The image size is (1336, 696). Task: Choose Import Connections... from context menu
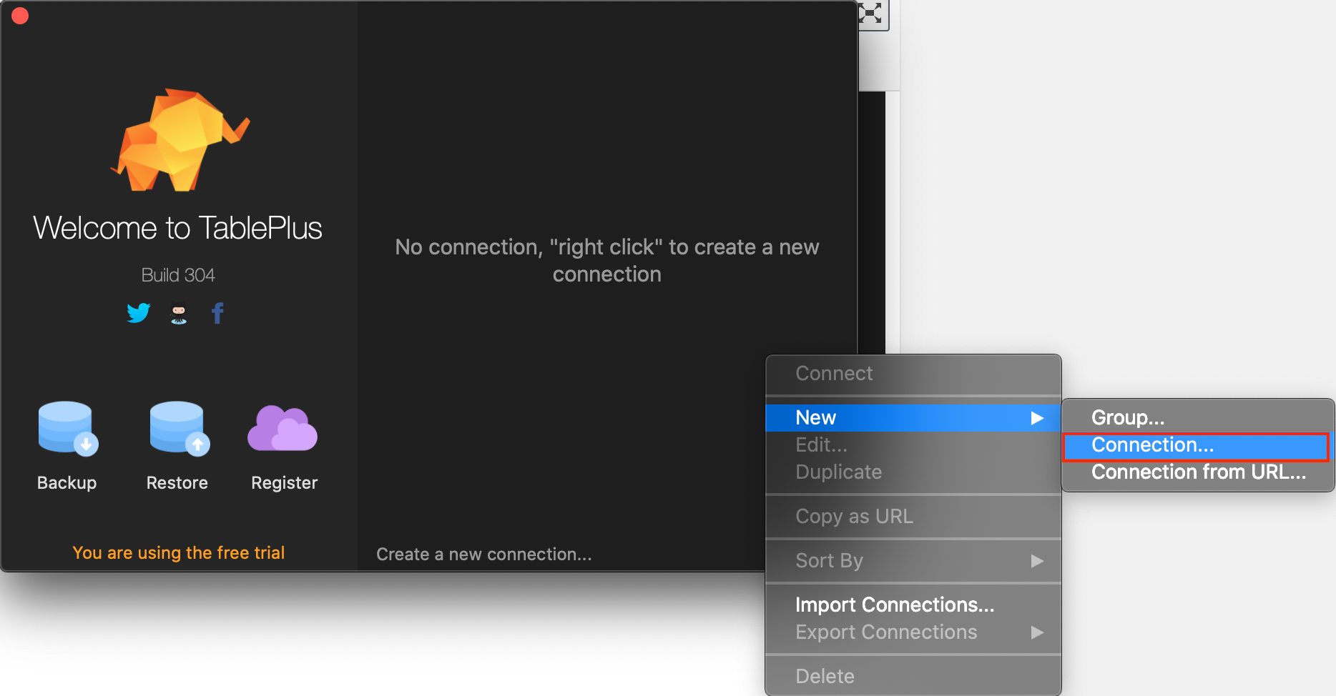[894, 605]
